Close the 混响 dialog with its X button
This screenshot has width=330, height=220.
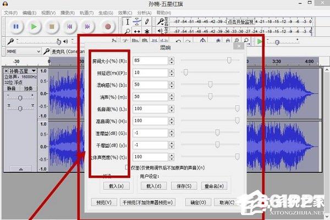point(239,46)
